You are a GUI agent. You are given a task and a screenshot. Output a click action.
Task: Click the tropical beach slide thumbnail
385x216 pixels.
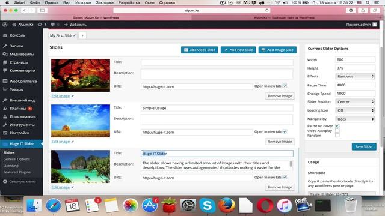pyautogui.click(x=81, y=167)
